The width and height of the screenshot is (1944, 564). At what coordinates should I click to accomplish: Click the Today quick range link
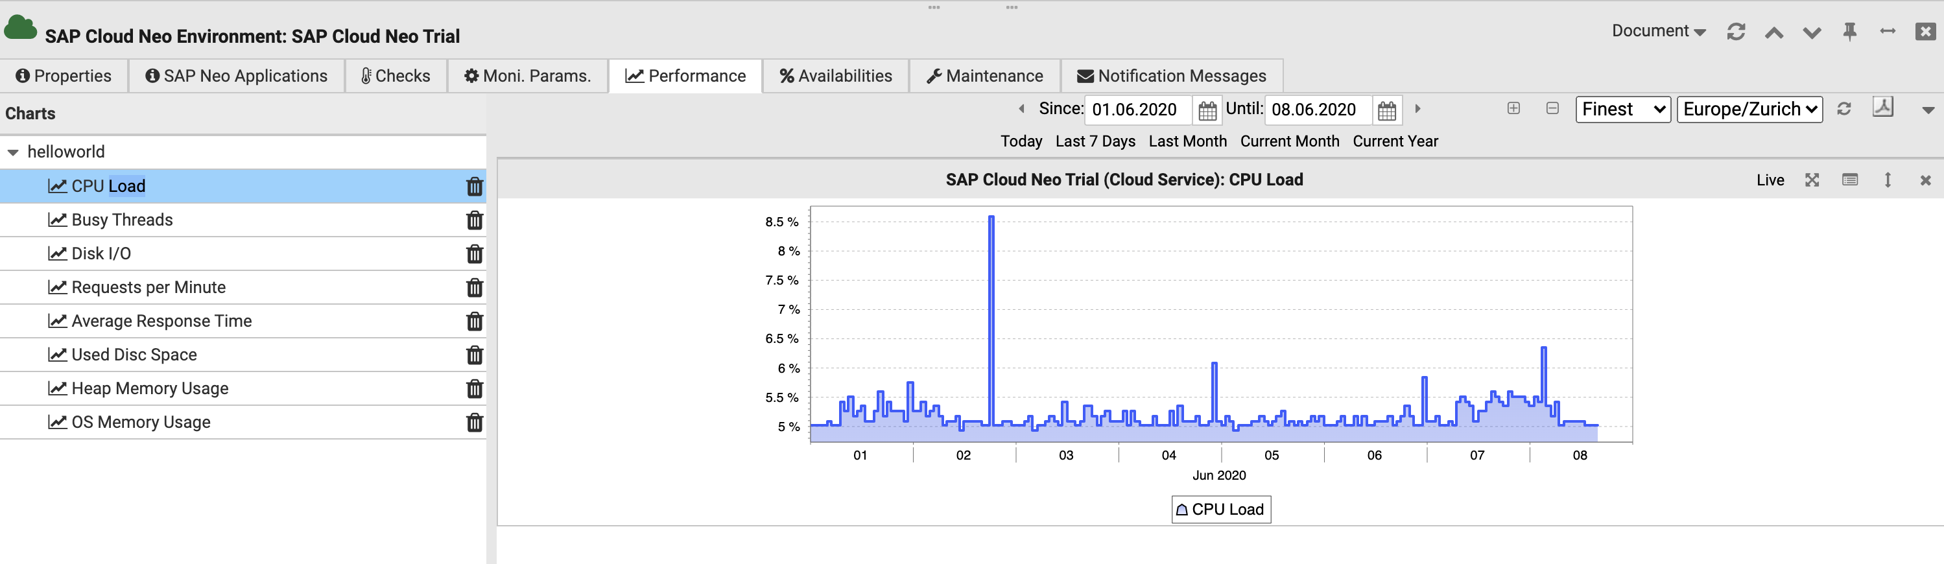1021,142
